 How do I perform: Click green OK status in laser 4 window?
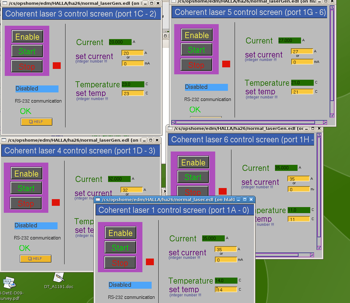point(24,248)
